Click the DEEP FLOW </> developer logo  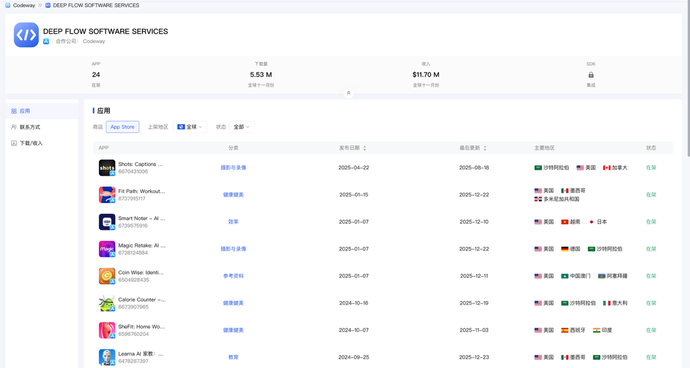coord(26,35)
